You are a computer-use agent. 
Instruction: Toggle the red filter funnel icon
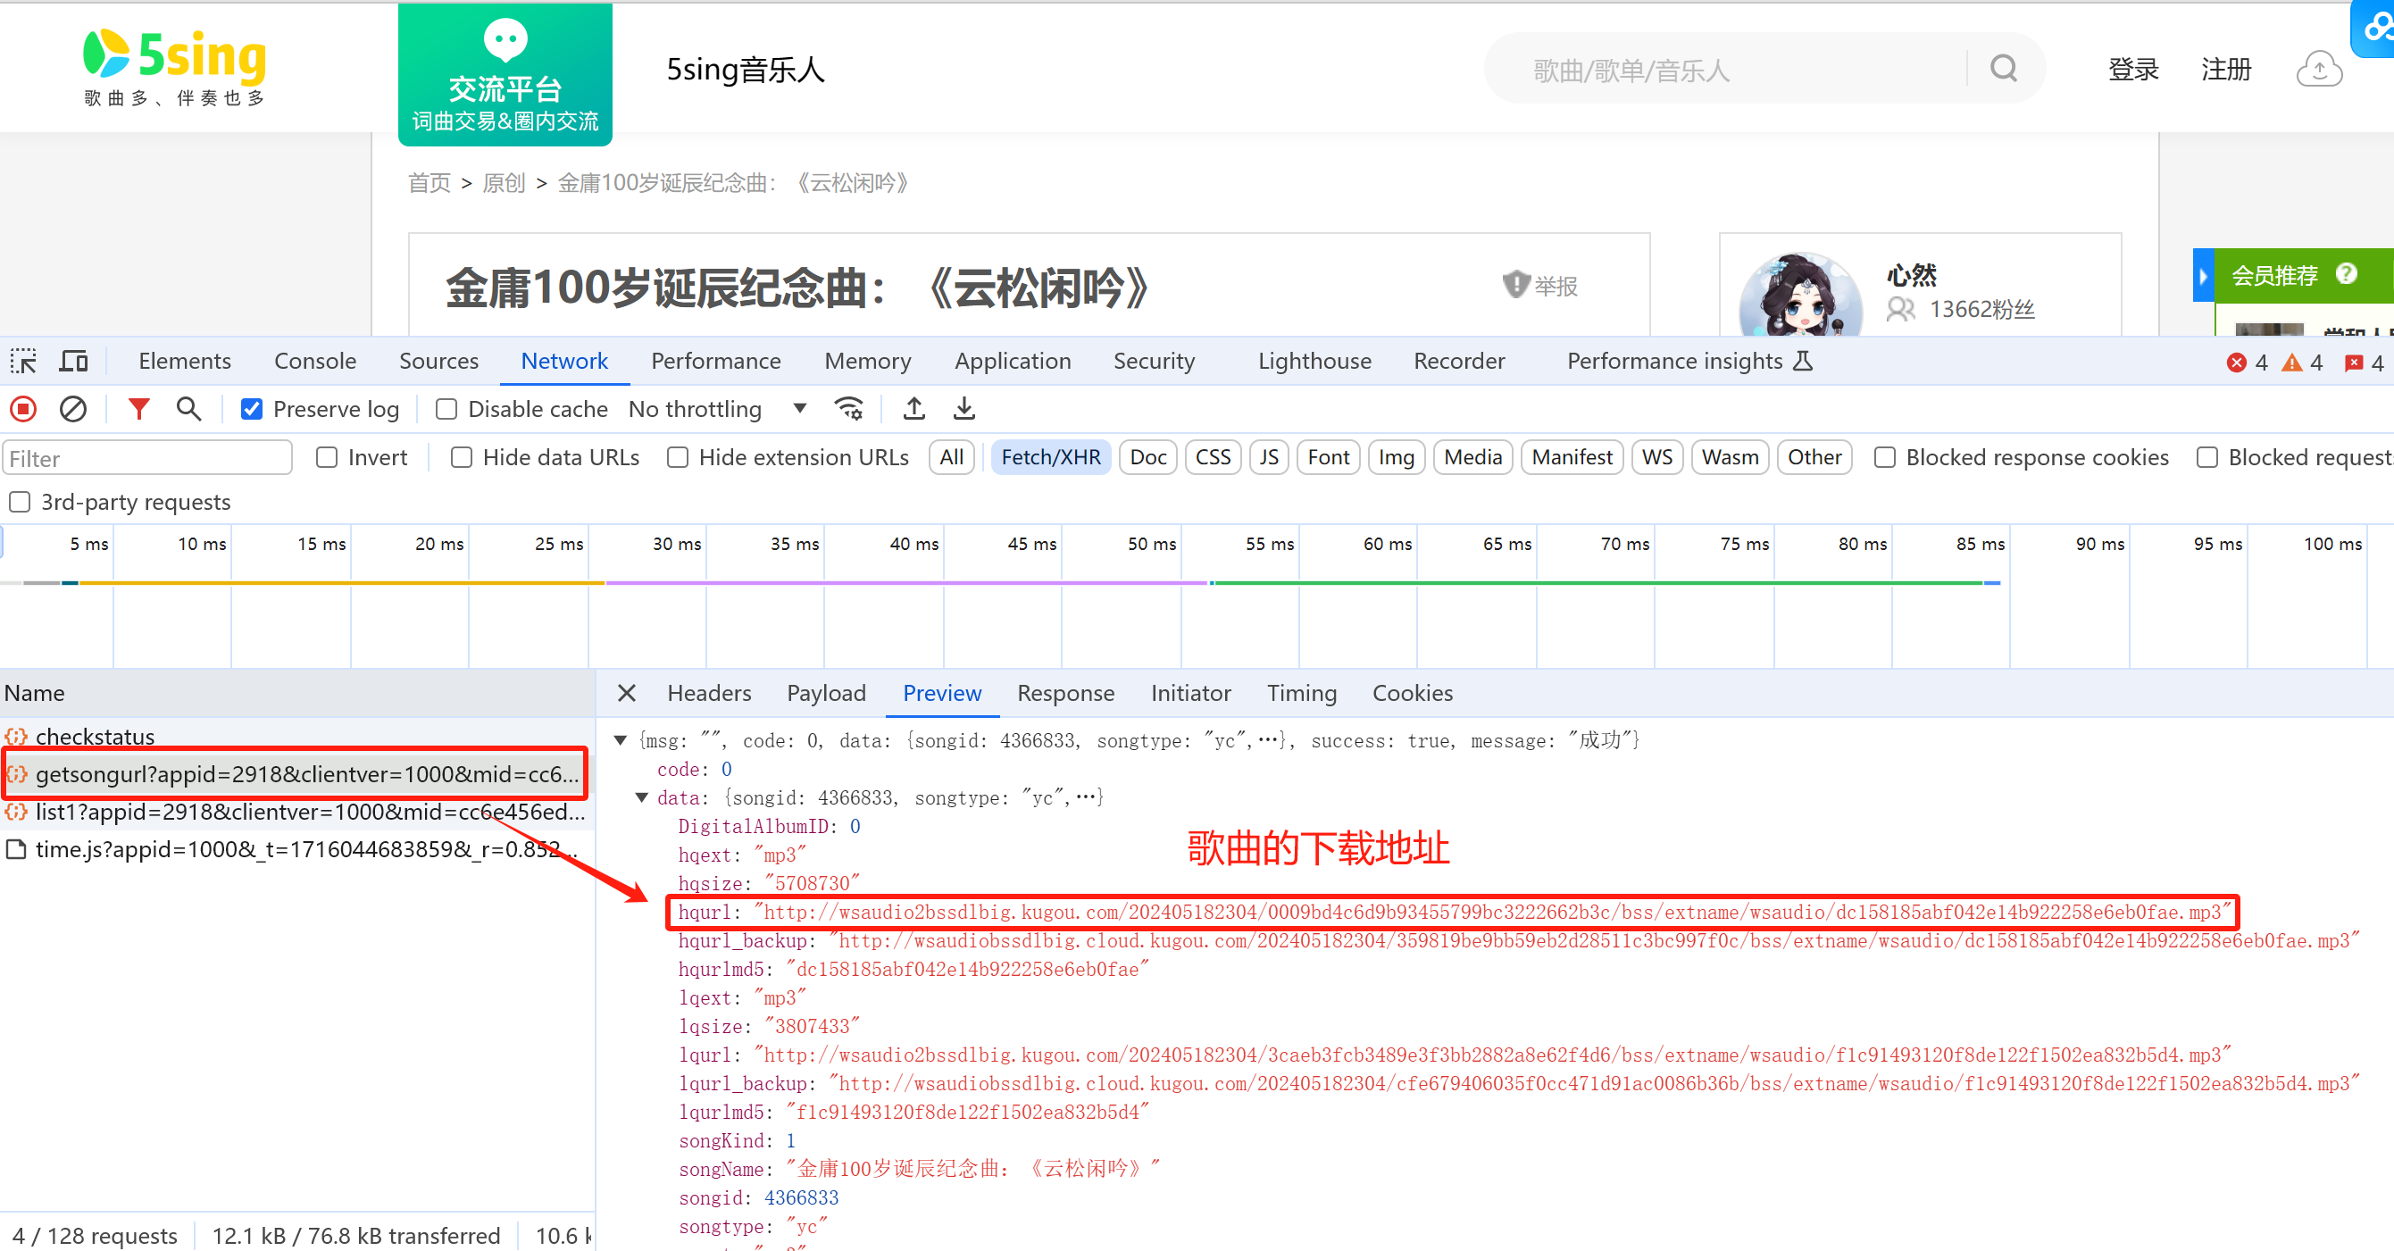(x=139, y=409)
